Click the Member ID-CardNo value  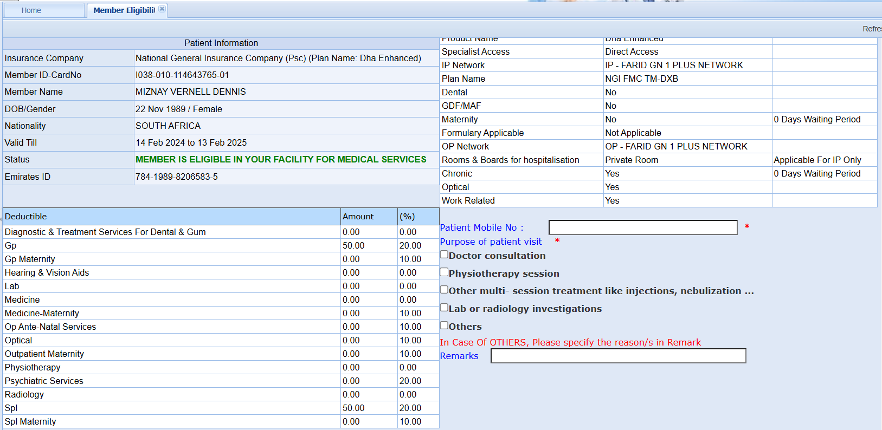click(x=182, y=75)
